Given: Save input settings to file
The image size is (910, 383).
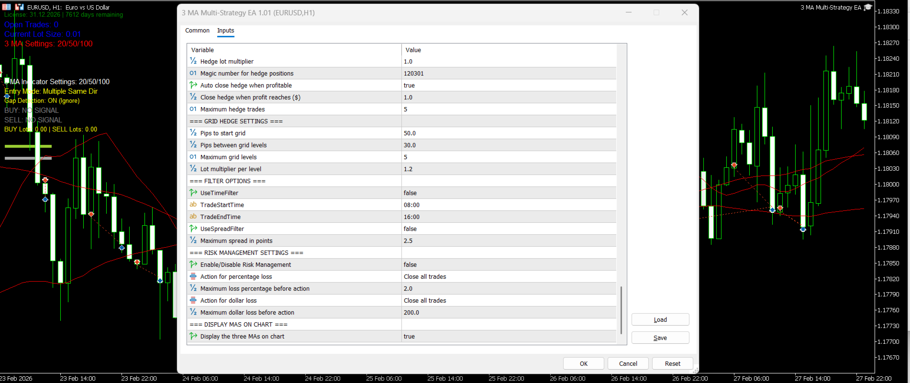Looking at the screenshot, I should pyautogui.click(x=660, y=338).
